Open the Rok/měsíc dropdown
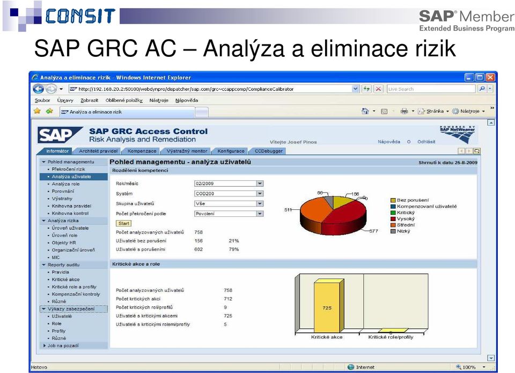Screen dimensions: 515x373 [260, 184]
